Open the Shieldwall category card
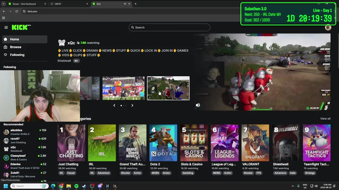Viewport: 339px width, 190px height. (x=286, y=143)
